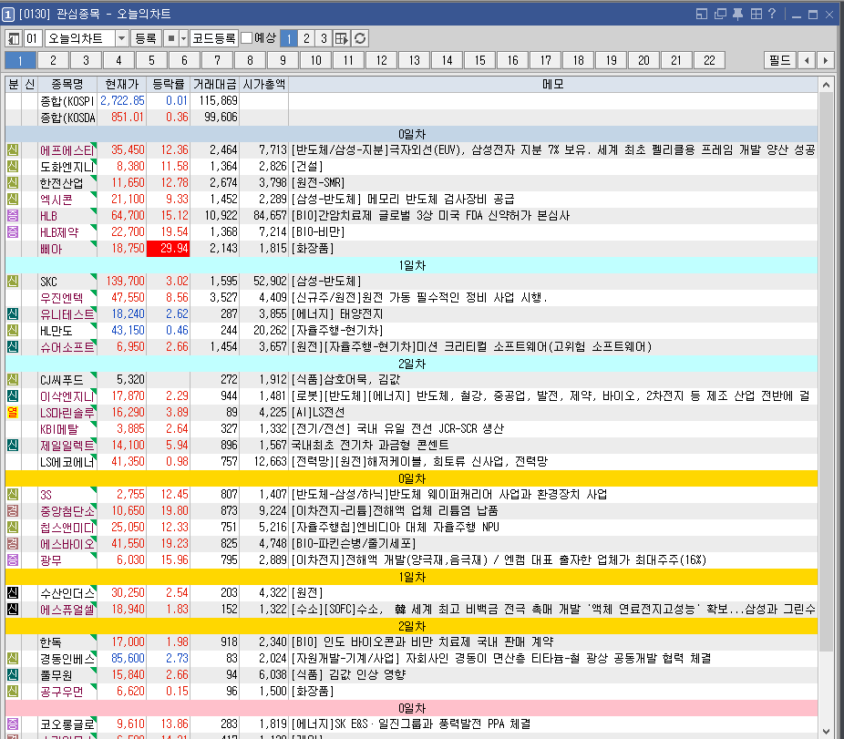The height and width of the screenshot is (739, 844).
Task: Click the 증 badge on 코오롱글로 row
Action: pyautogui.click(x=13, y=724)
